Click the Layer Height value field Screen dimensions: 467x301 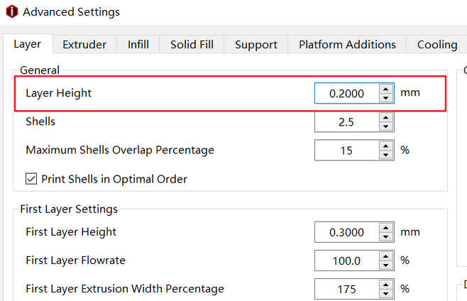coord(347,93)
